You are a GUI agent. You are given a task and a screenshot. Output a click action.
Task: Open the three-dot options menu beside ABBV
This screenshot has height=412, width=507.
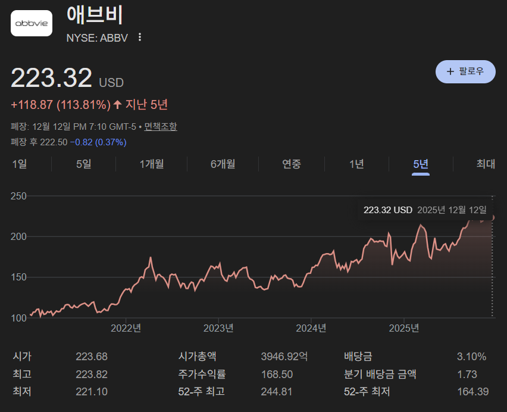coord(140,37)
